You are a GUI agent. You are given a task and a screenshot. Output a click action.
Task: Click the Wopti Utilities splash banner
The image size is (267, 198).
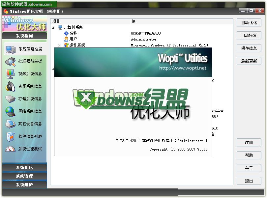tap(133, 62)
